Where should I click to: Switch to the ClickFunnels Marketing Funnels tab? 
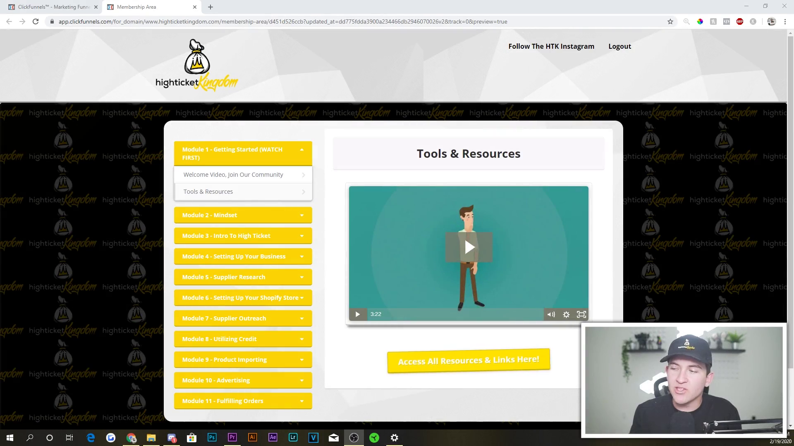tap(53, 7)
